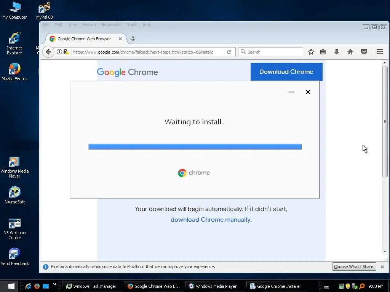Click show desktop quick launch icon
Image resolution: width=390 pixels, height=292 pixels.
coord(46,286)
